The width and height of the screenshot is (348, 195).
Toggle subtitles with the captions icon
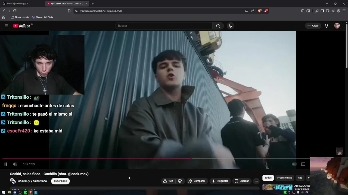click(303, 164)
